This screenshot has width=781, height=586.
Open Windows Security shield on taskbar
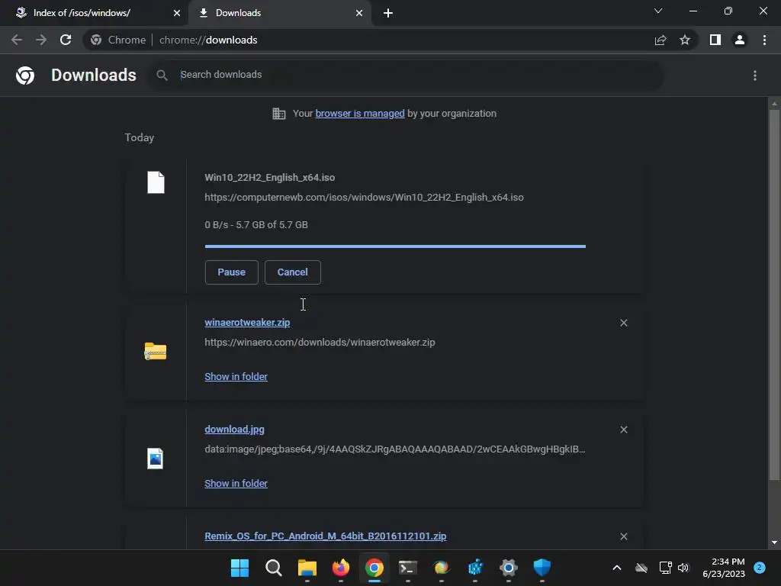tap(542, 568)
